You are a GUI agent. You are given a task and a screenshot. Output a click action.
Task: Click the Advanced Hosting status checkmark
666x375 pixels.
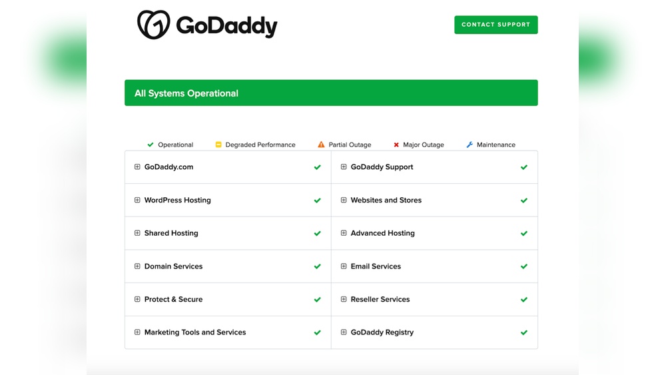click(524, 234)
